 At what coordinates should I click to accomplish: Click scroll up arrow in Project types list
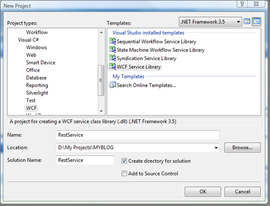pyautogui.click(x=101, y=32)
